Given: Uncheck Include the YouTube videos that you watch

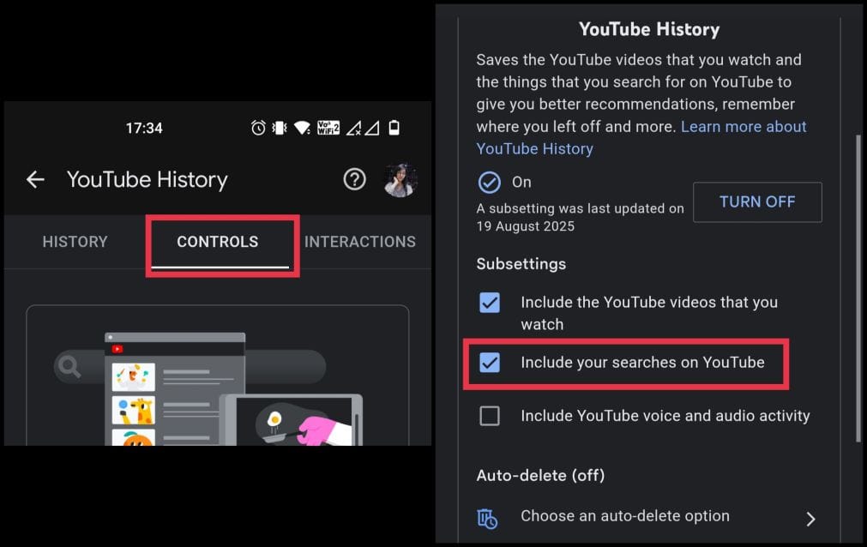Looking at the screenshot, I should [x=490, y=303].
